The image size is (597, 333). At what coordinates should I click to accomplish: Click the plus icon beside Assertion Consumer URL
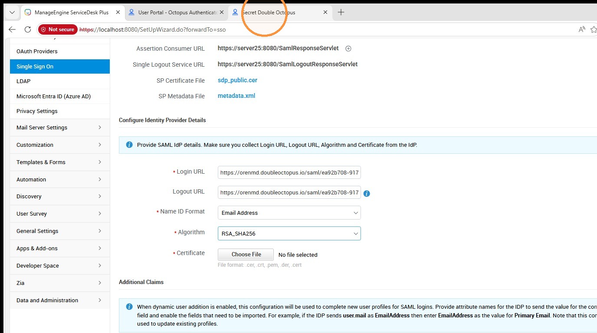tap(348, 48)
